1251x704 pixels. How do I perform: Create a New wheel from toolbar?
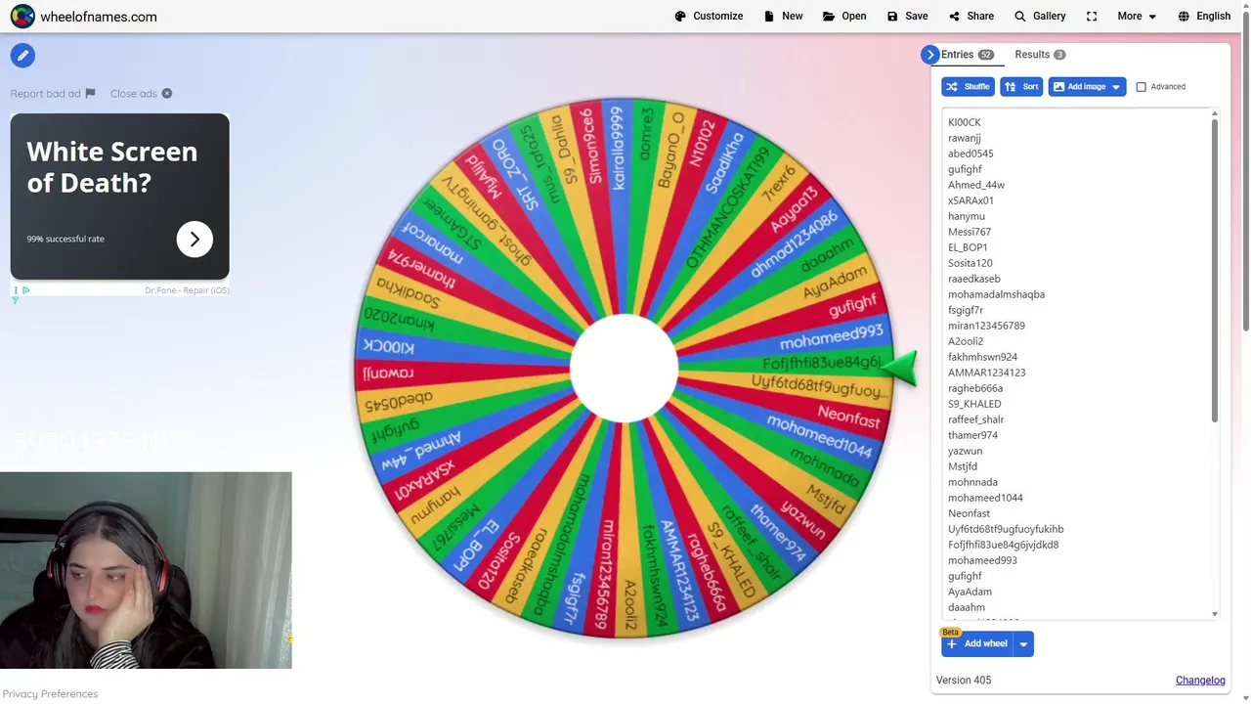783,17
